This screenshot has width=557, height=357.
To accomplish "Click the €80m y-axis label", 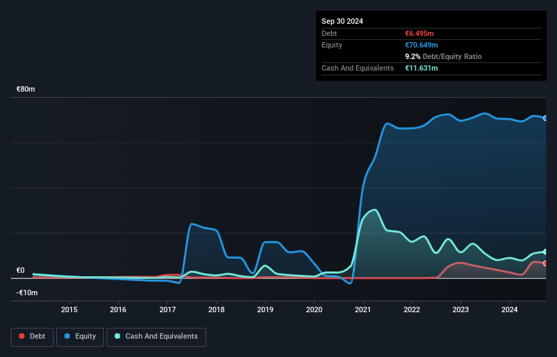I will pos(26,89).
